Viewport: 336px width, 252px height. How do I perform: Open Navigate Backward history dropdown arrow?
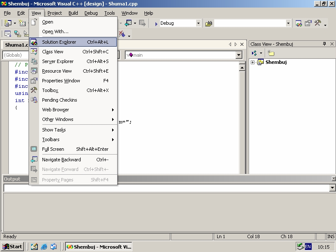coord(135,23)
